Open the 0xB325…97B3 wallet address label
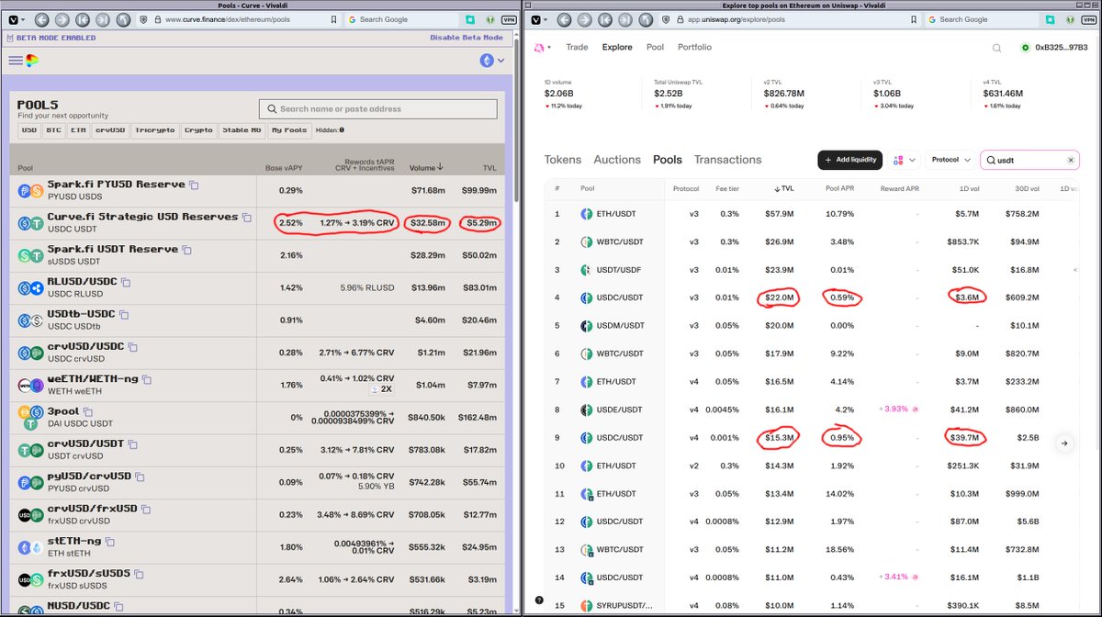This screenshot has width=1102, height=617. 1062,48
